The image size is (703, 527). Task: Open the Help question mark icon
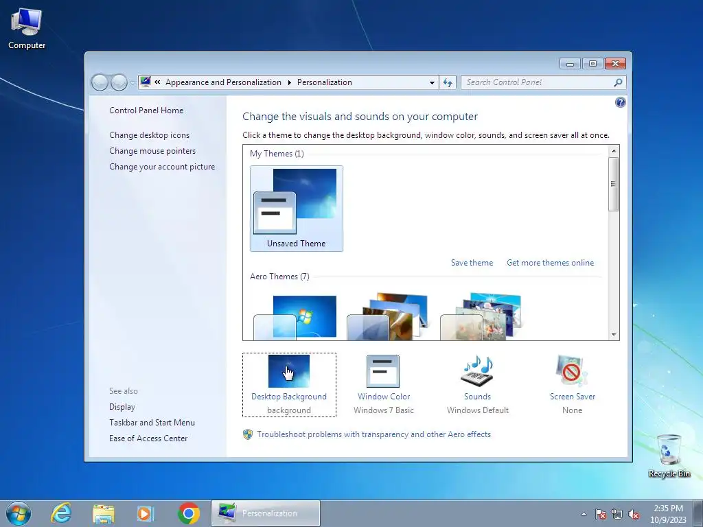tap(620, 103)
